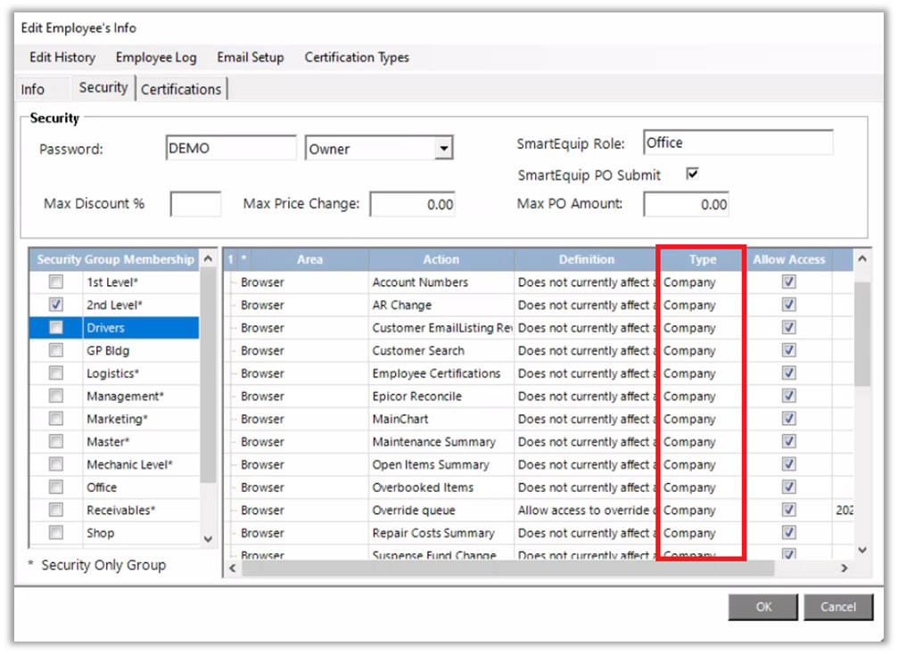Expand the Owner role dropdown

[444, 149]
